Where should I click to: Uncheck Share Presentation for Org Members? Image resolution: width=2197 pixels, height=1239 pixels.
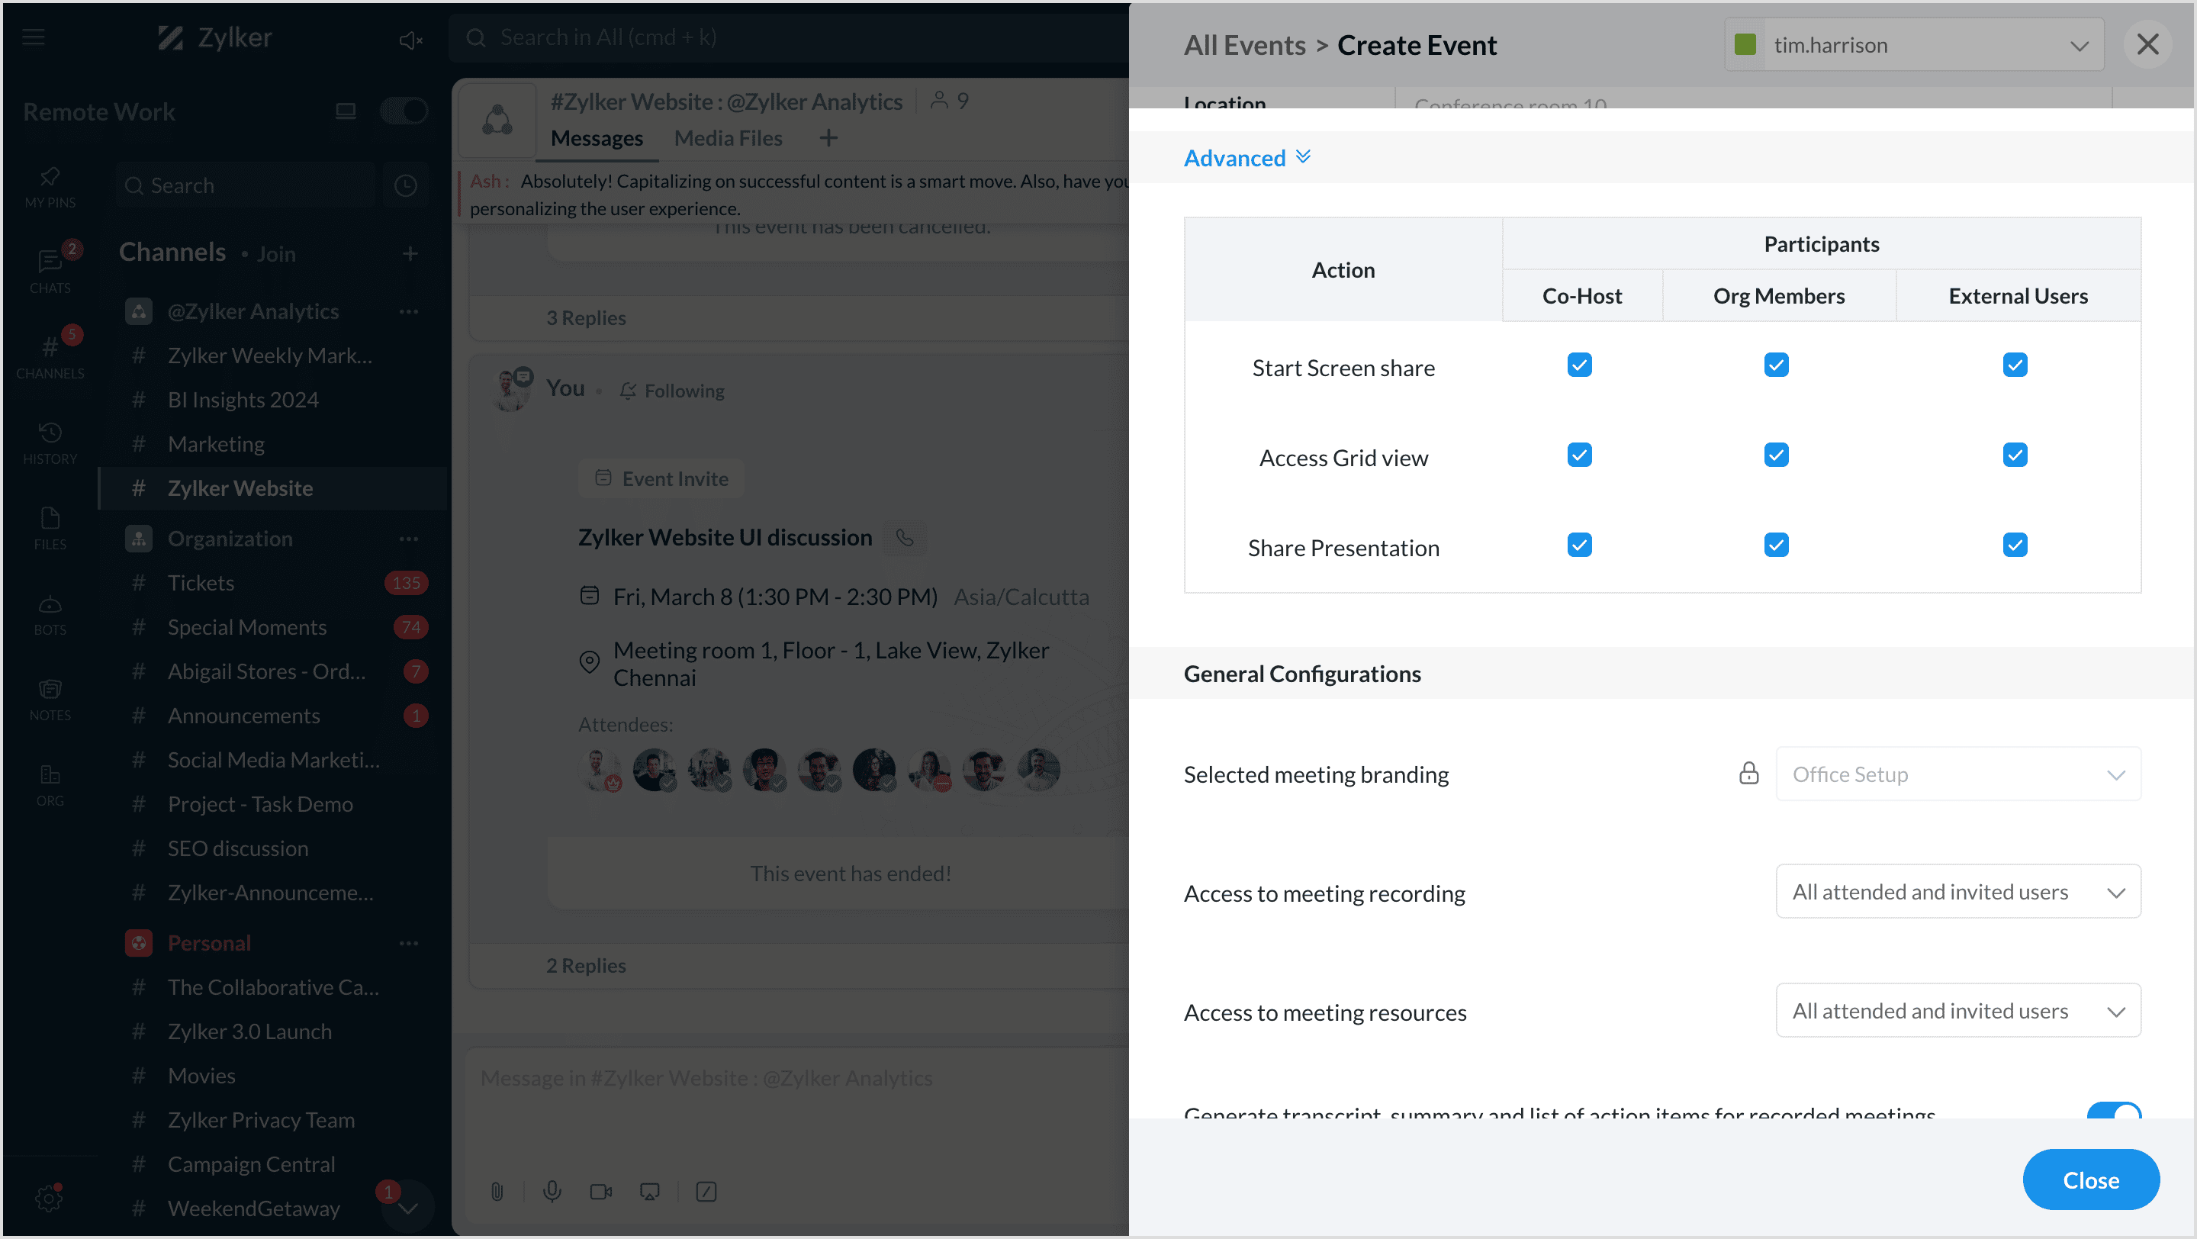click(x=1776, y=545)
